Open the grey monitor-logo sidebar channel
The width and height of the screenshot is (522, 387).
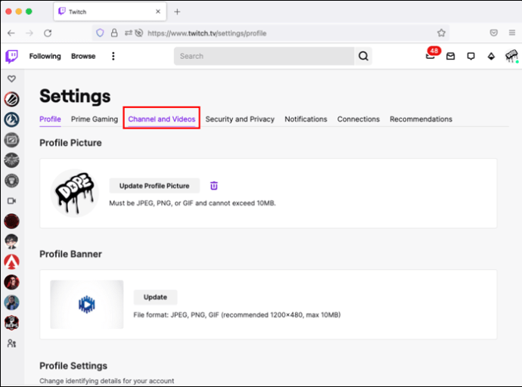[11, 140]
